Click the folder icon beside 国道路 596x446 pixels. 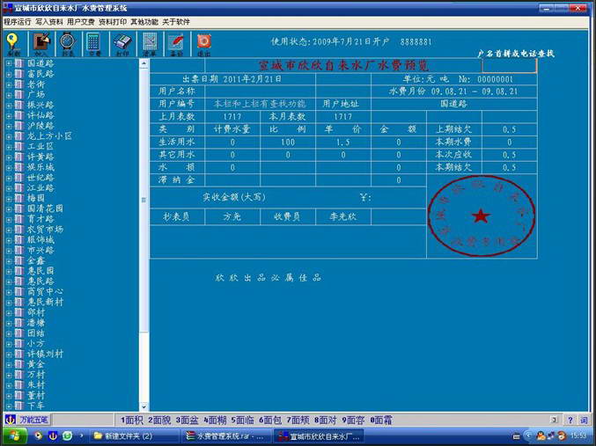[19, 63]
